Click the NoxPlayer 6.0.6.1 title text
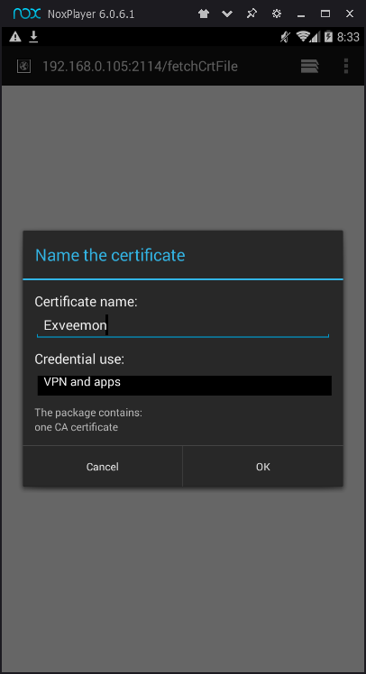Image resolution: width=366 pixels, height=674 pixels. (91, 14)
